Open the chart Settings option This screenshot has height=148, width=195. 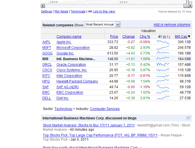click(46, 12)
